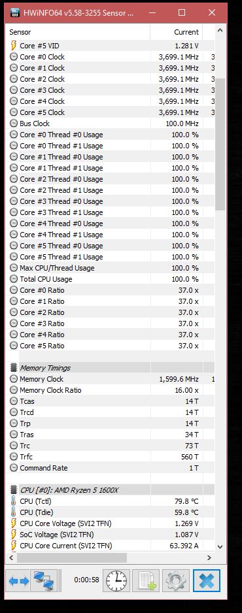This screenshot has width=242, height=613.
Task: Click the HWiNFO64 title bar app icon
Action: coord(15,12)
